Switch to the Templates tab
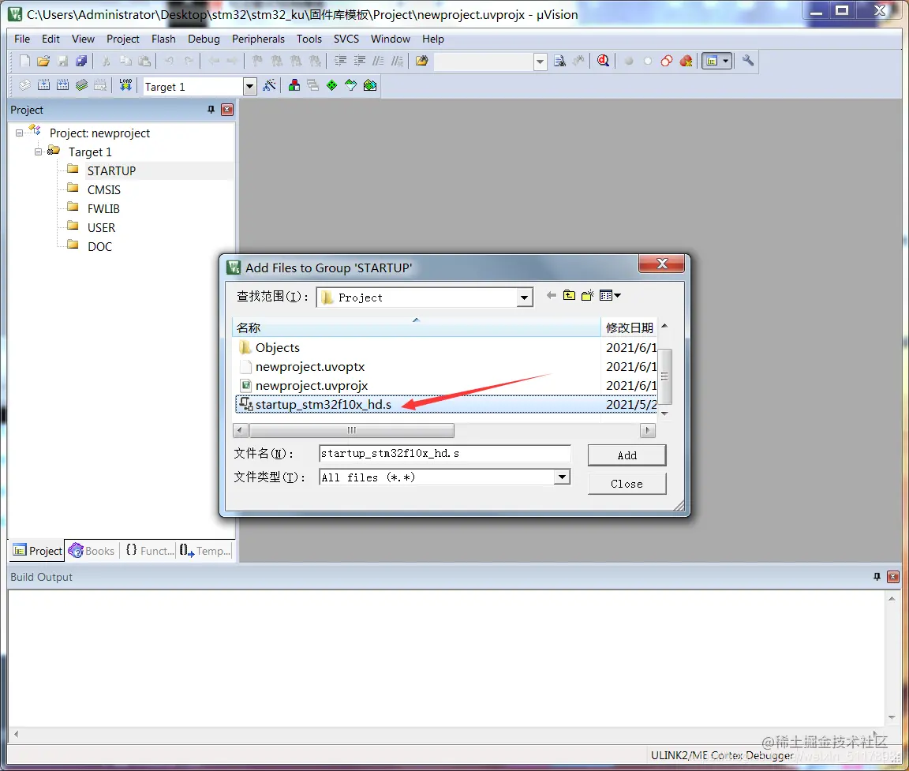Screen dimensions: 909x771 point(204,551)
